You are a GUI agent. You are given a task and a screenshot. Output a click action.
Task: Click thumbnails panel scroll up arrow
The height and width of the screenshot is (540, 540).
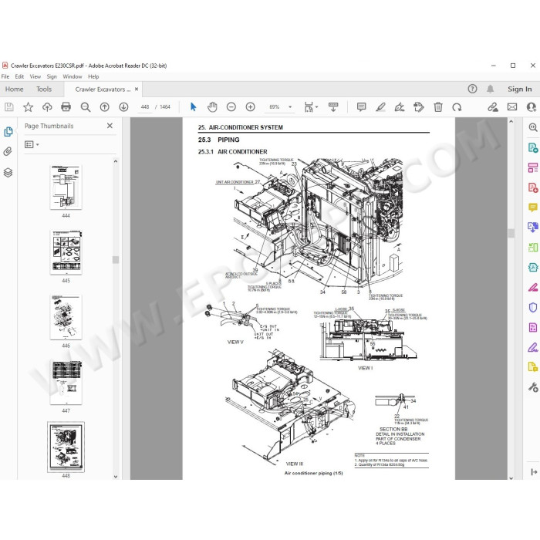coord(116,161)
